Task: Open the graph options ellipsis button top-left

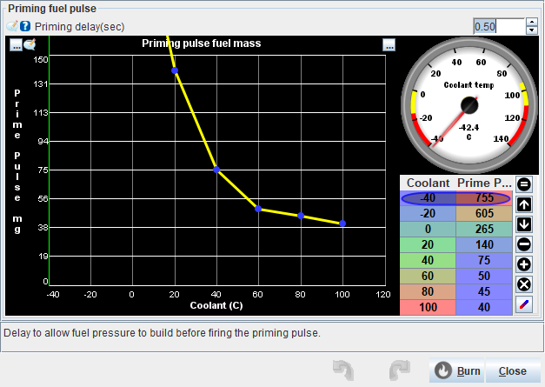Action: (x=16, y=45)
